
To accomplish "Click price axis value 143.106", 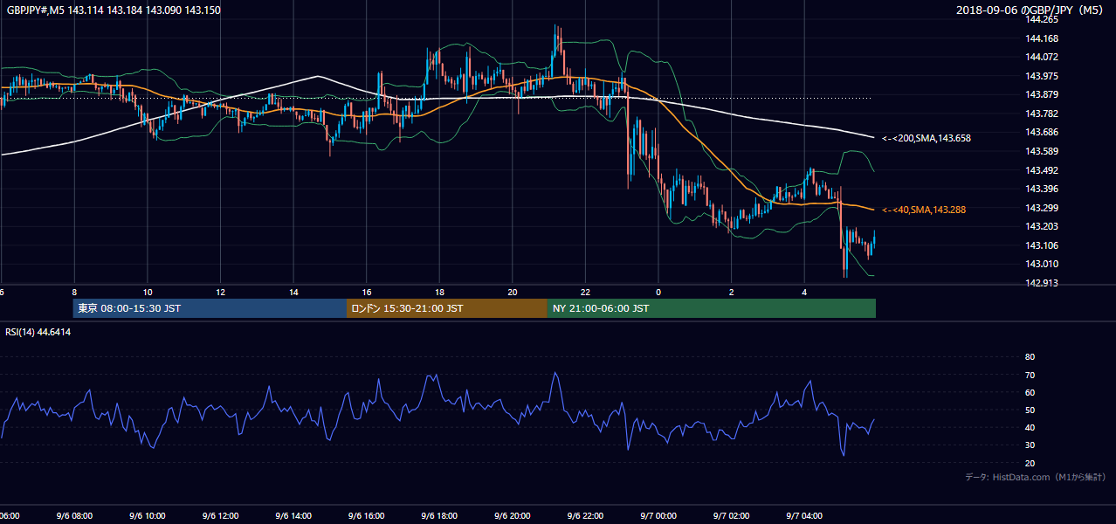I will tap(1042, 245).
